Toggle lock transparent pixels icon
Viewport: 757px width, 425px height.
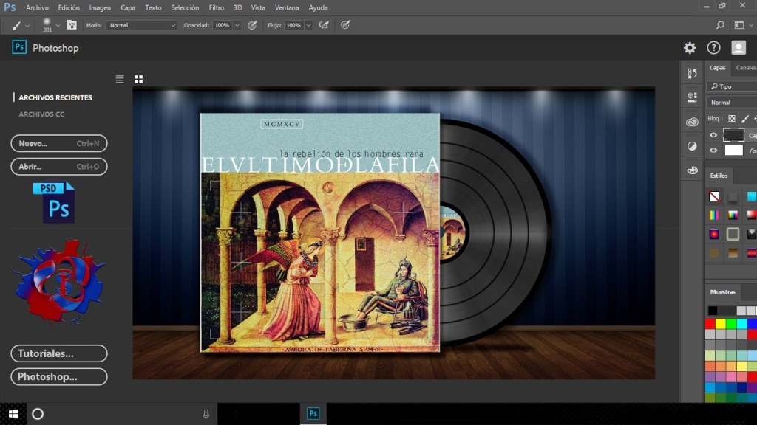[x=732, y=118]
